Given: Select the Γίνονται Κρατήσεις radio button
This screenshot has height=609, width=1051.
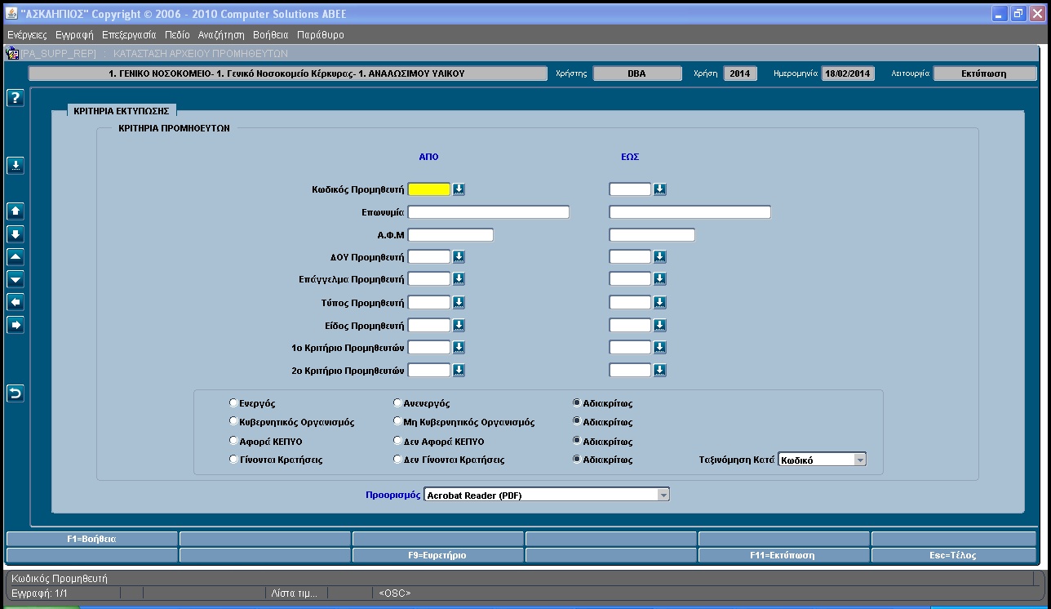Looking at the screenshot, I should click(x=234, y=460).
